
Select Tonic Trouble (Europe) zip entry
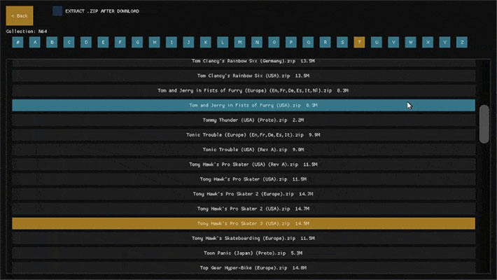pyautogui.click(x=244, y=135)
